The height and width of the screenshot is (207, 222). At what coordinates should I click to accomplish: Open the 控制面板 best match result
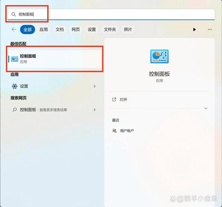55,59
